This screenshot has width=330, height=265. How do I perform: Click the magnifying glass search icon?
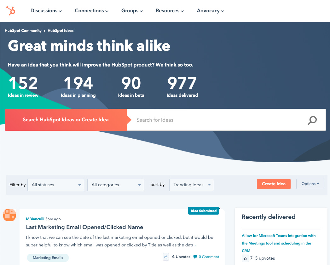[x=312, y=120]
